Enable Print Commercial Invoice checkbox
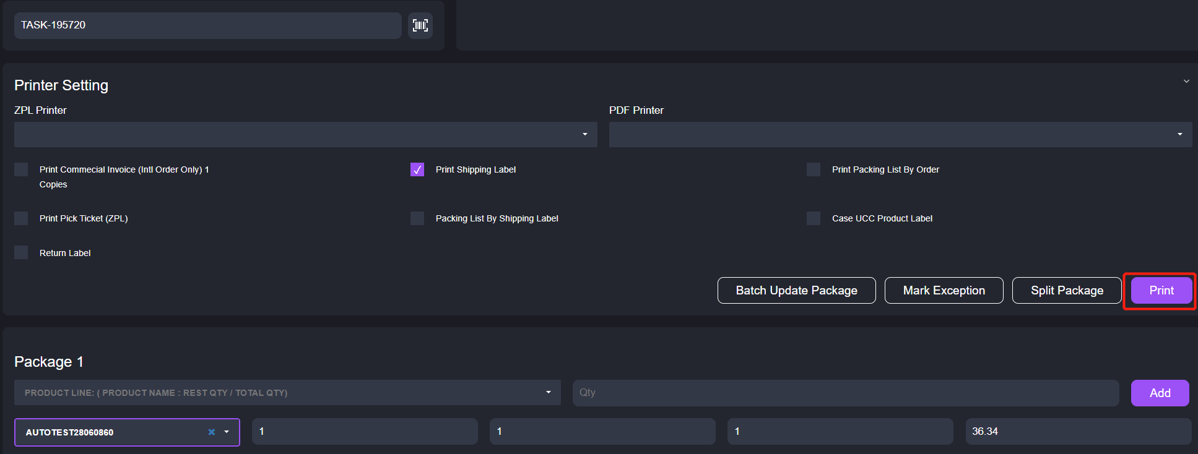The height and width of the screenshot is (454, 1198). click(21, 169)
